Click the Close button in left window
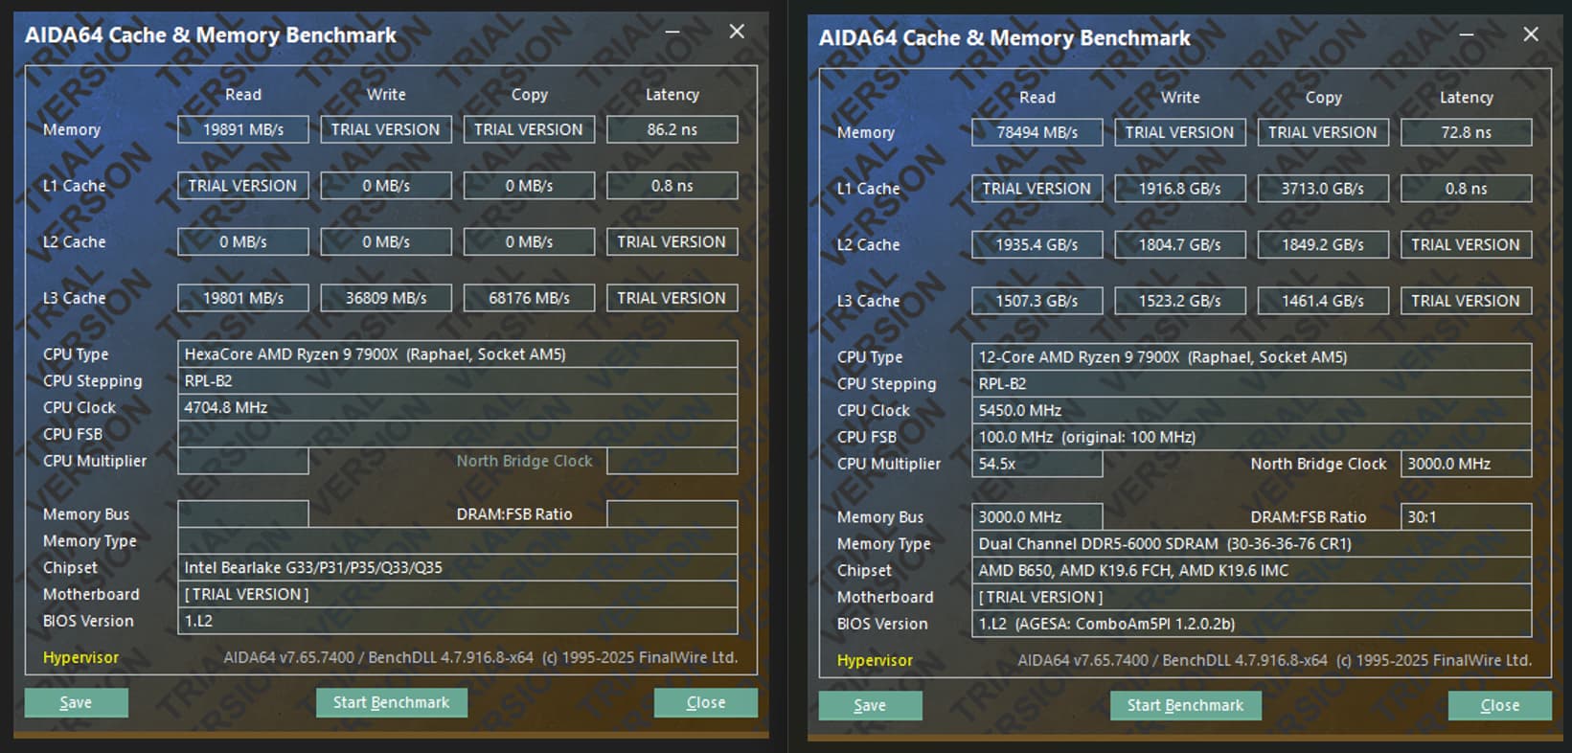1572x753 pixels. (x=705, y=702)
